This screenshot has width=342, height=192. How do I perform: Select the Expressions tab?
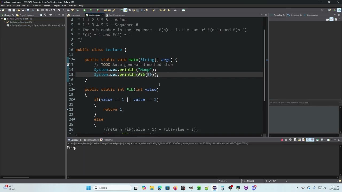(x=310, y=15)
